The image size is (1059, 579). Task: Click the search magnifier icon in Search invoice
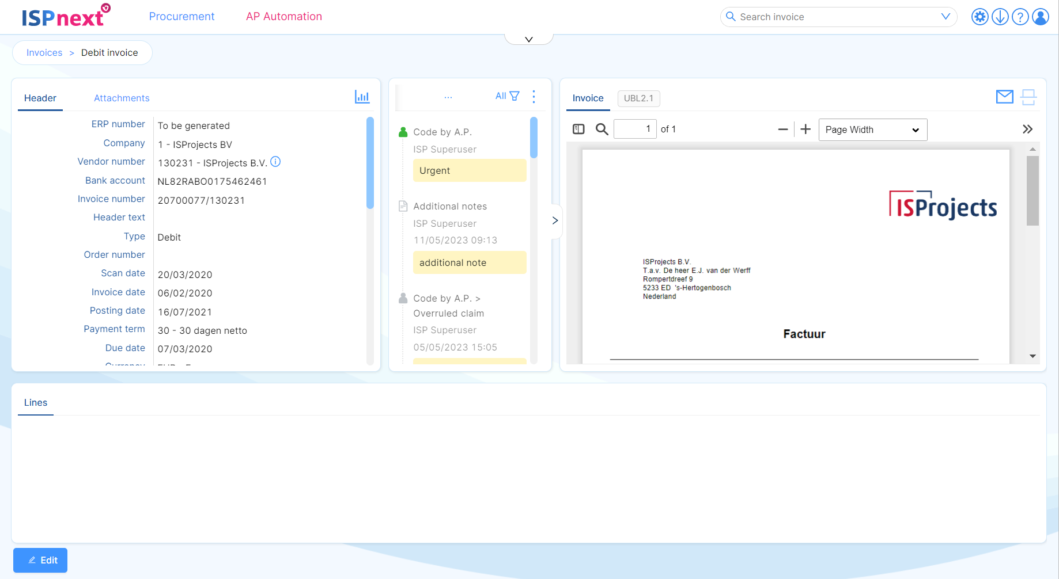(731, 17)
